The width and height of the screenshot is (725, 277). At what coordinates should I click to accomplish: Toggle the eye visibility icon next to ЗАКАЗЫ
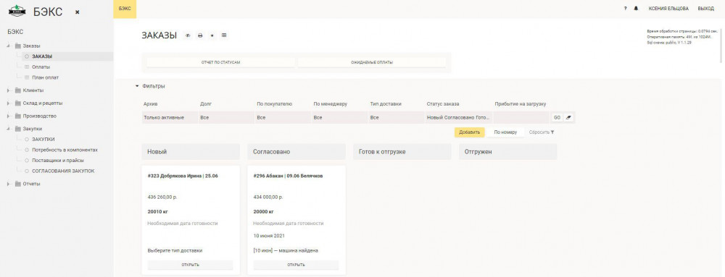click(188, 35)
